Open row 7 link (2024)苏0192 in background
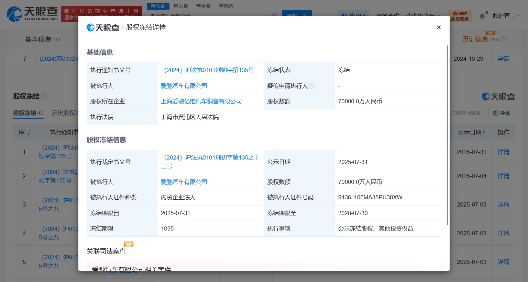This screenshot has width=528, height=282. (59, 59)
